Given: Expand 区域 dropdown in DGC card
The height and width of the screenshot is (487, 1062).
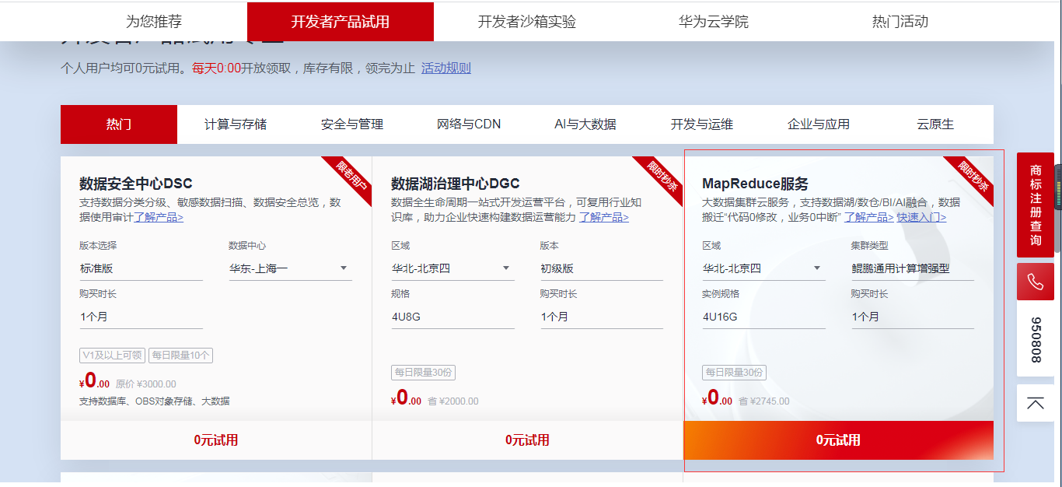Looking at the screenshot, I should coord(452,268).
